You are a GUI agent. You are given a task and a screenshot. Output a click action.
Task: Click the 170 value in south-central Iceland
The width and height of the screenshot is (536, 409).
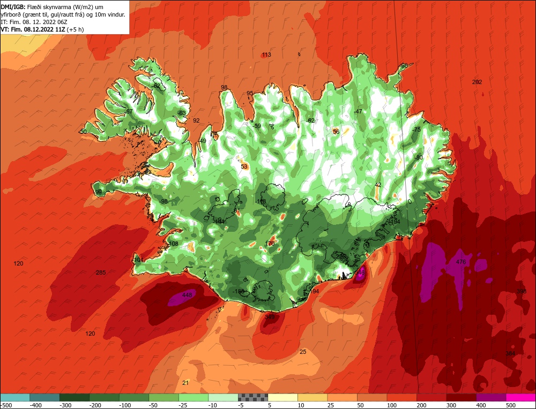270,244
